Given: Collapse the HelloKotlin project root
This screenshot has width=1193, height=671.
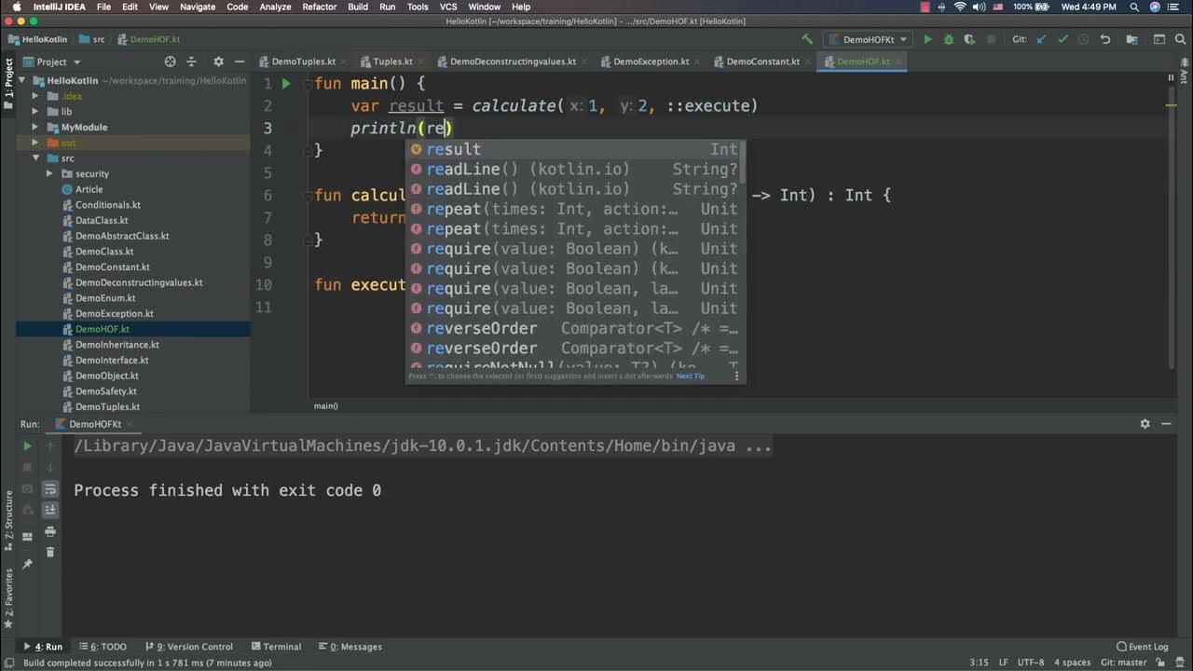Looking at the screenshot, I should (23, 80).
